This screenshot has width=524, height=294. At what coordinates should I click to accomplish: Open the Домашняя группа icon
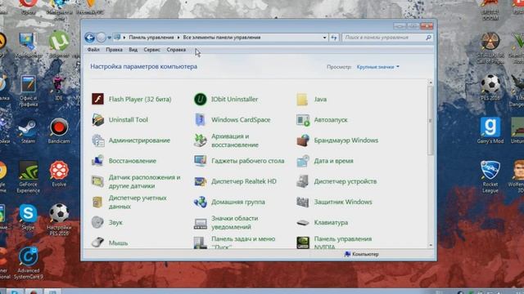pos(200,202)
